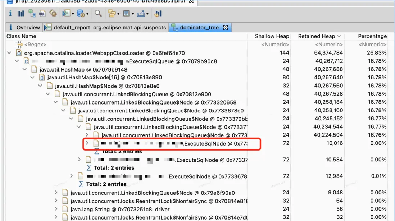Click the shallow heap value 144
The width and height of the screenshot is (395, 221).
285,53
